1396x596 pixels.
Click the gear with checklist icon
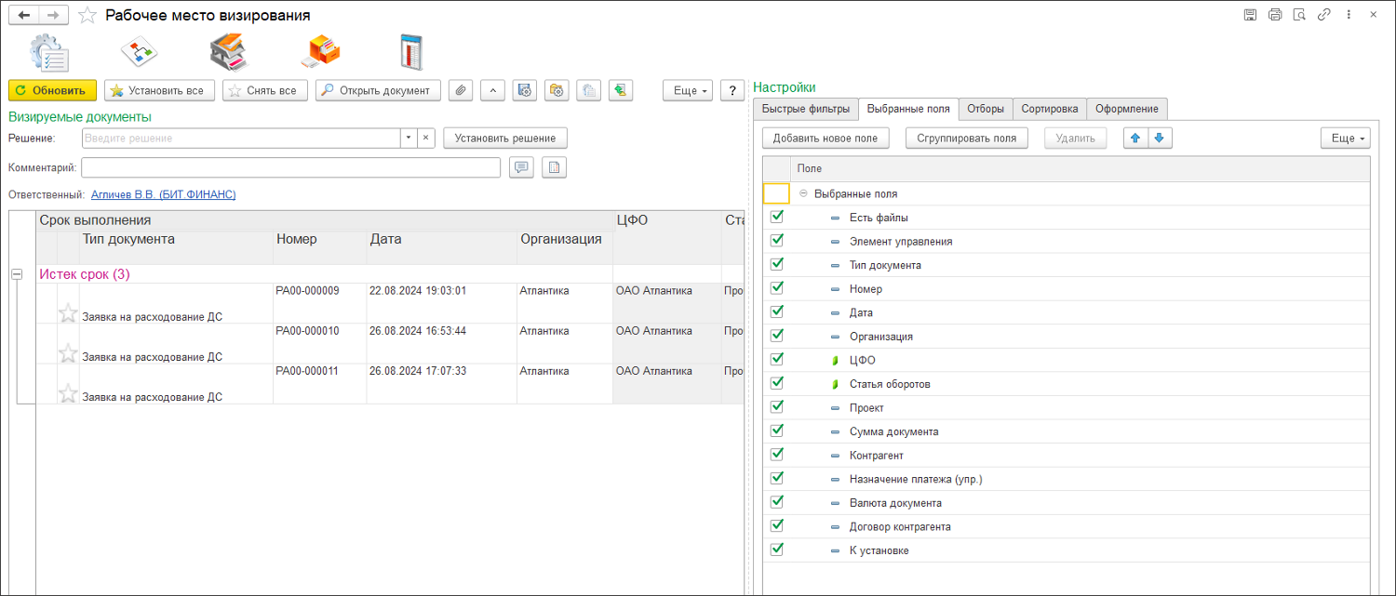(47, 52)
